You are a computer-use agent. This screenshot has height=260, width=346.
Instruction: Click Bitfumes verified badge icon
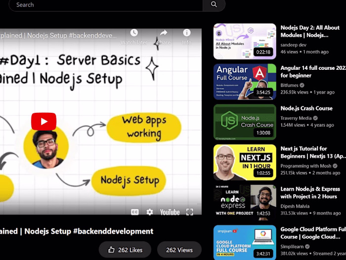point(302,85)
